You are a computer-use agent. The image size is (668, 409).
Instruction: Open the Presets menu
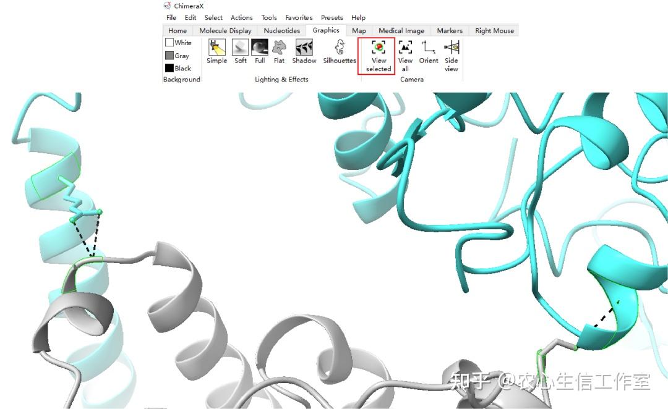(332, 17)
